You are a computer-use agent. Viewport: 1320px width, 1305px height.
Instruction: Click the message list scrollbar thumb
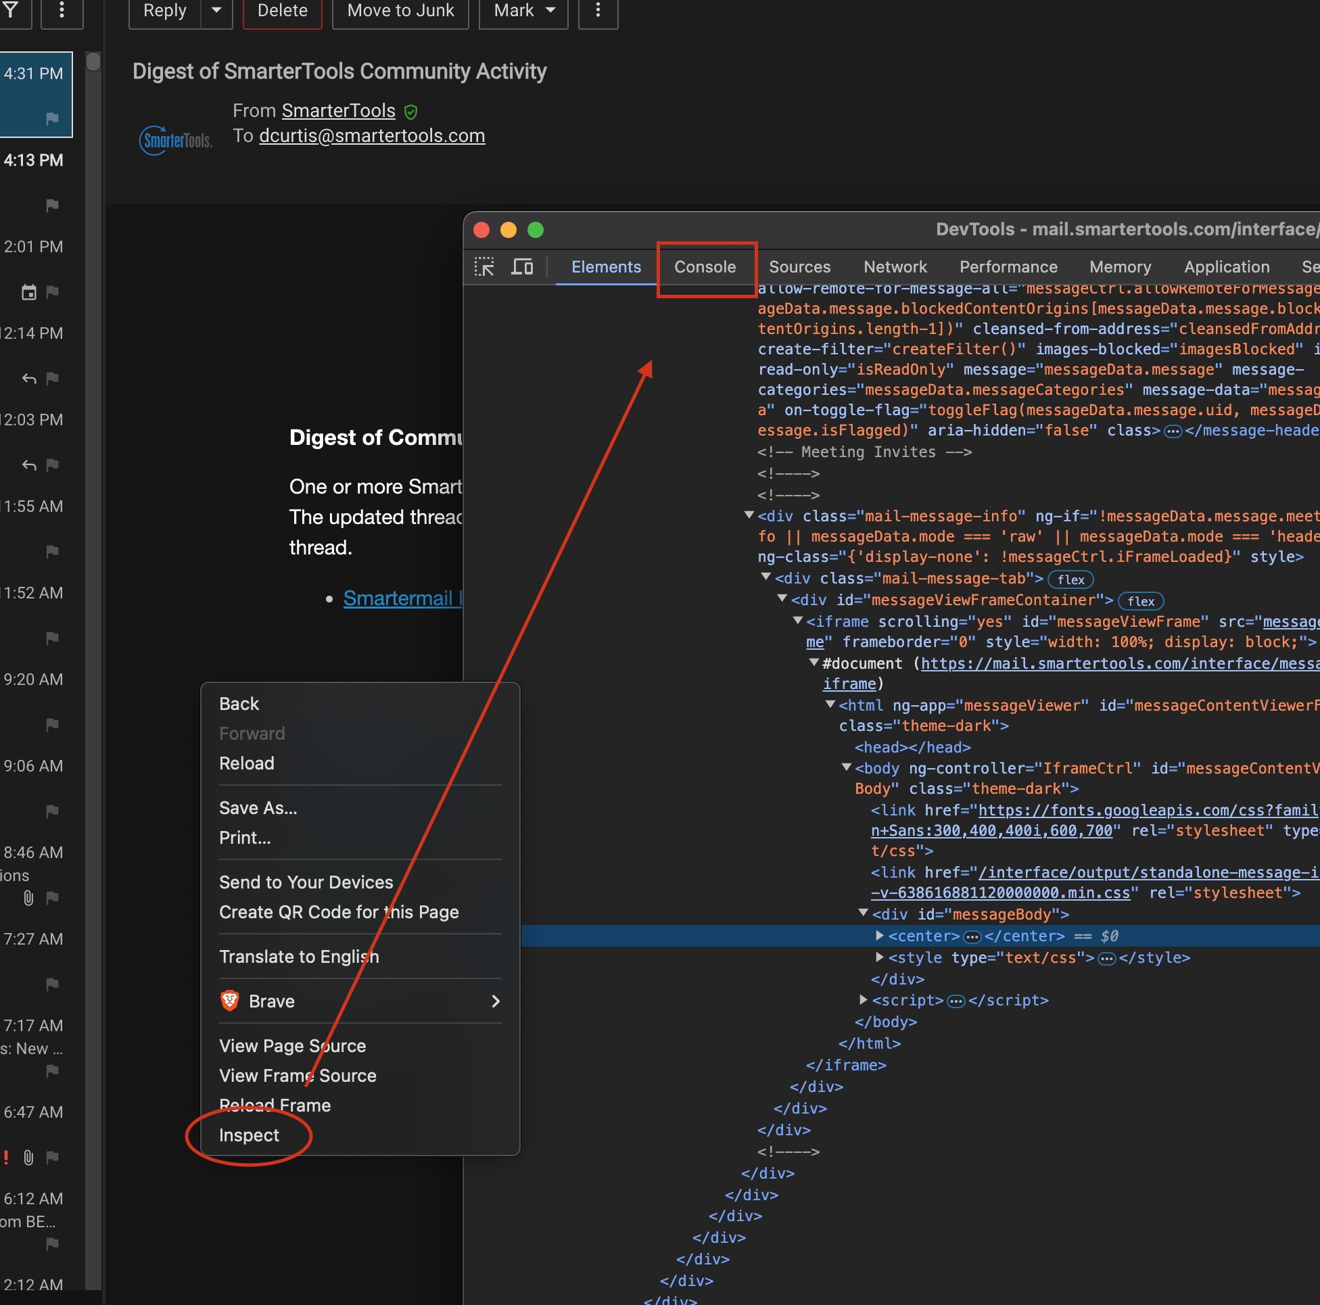pos(93,62)
